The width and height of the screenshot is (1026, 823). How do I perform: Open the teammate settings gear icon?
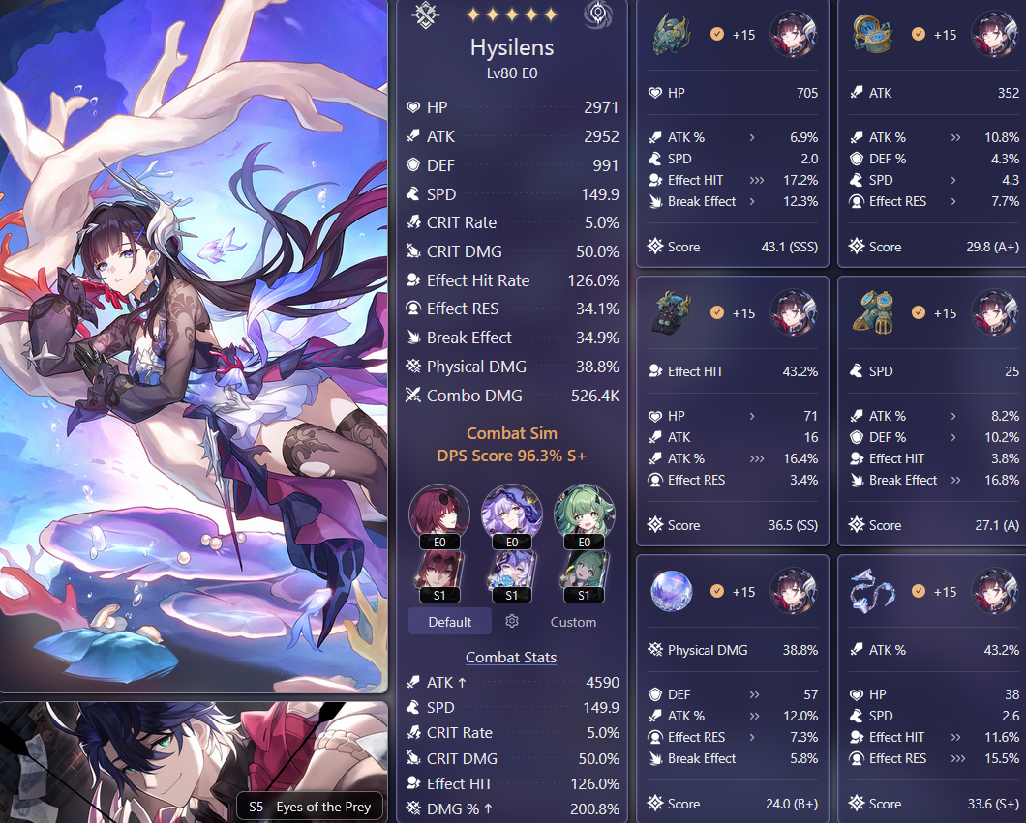[512, 621]
